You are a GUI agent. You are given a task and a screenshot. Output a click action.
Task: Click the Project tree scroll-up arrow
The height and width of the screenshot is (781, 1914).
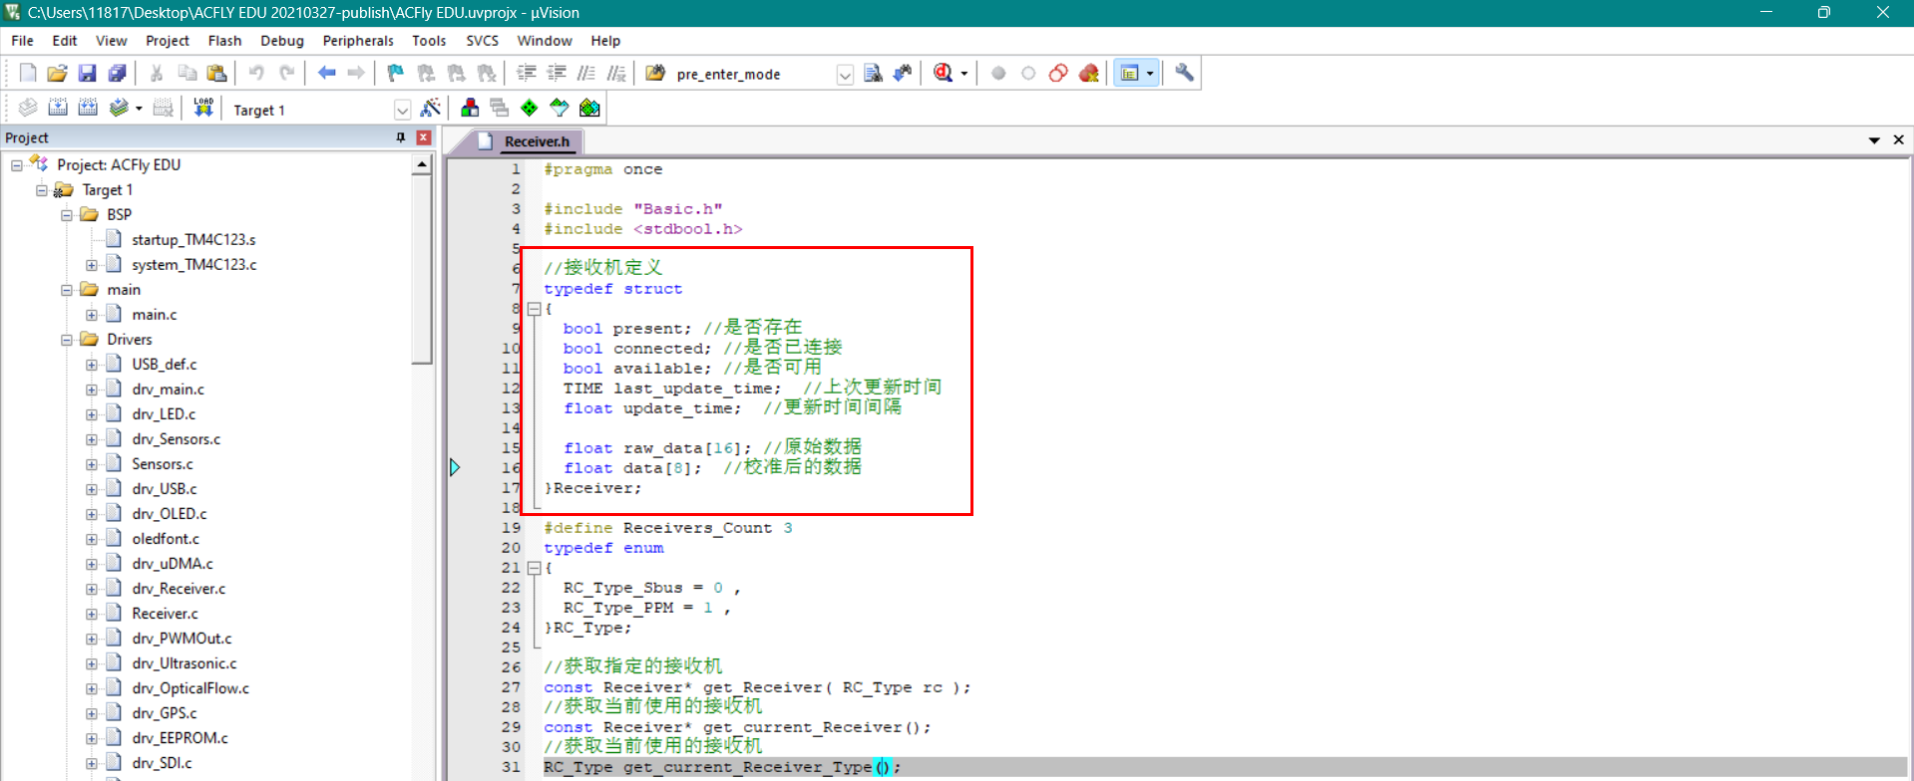point(422,164)
